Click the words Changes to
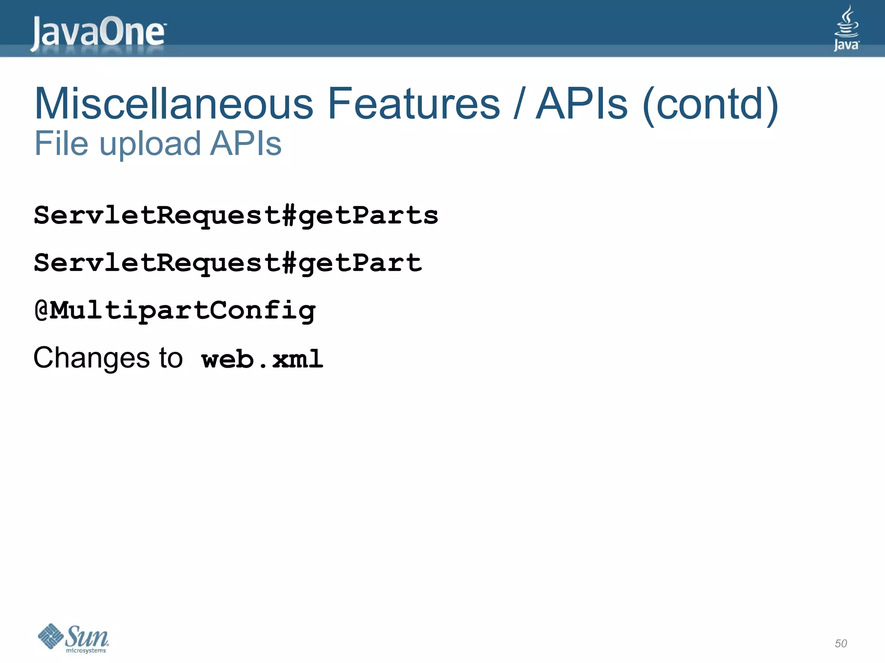885x663 pixels. [108, 358]
